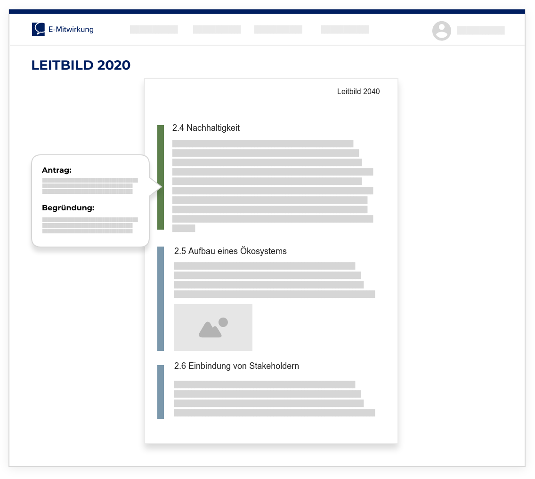535x479 pixels.
Task: Open the user avatar profile icon
Action: [441, 31]
